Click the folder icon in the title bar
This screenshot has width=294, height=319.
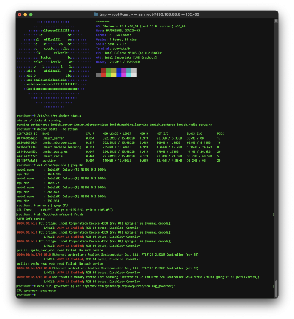pos(96,14)
